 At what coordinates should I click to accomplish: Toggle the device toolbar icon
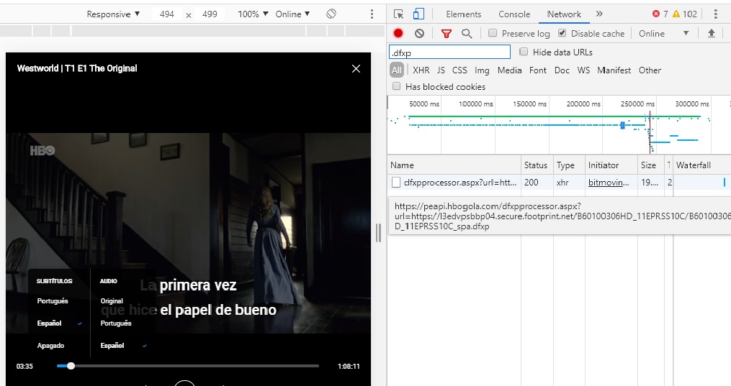(418, 14)
